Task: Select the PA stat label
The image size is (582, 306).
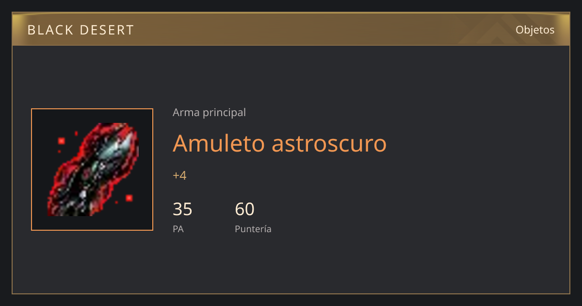Action: [178, 229]
